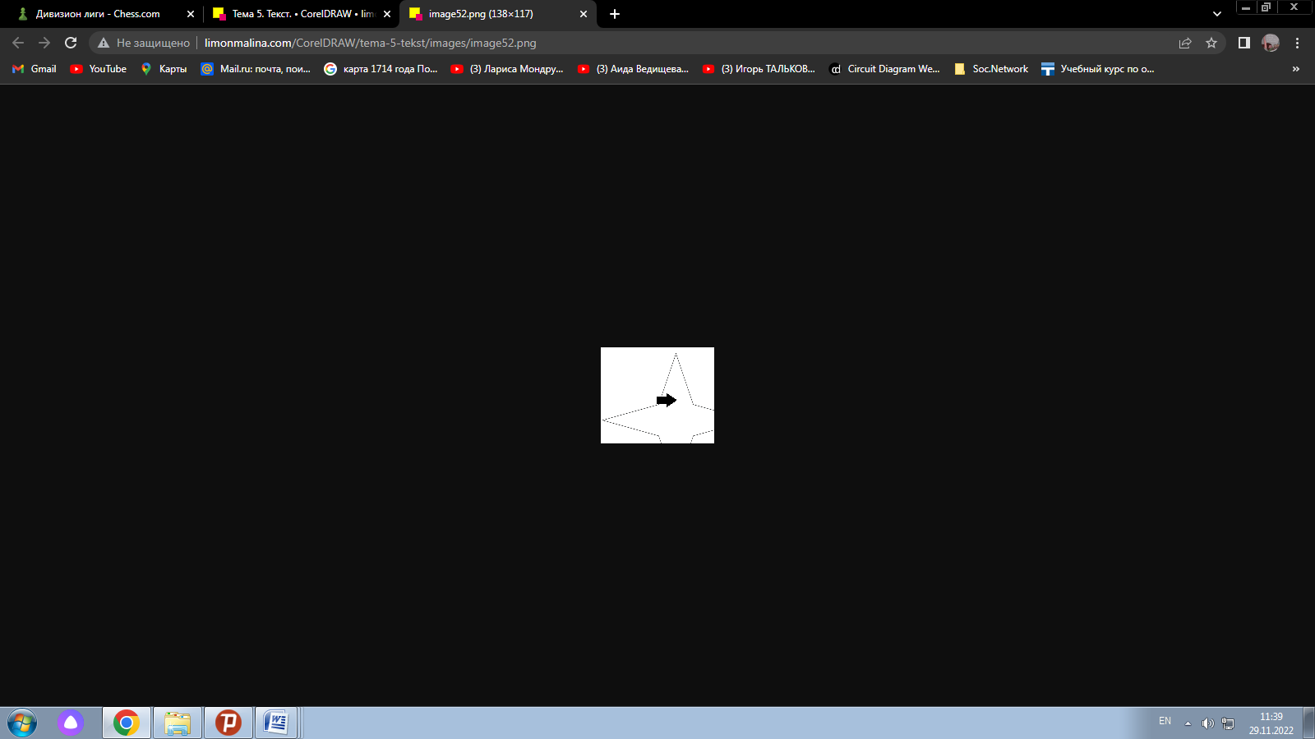Viewport: 1315px width, 739px height.
Task: Open a new browser tab
Action: tap(615, 14)
